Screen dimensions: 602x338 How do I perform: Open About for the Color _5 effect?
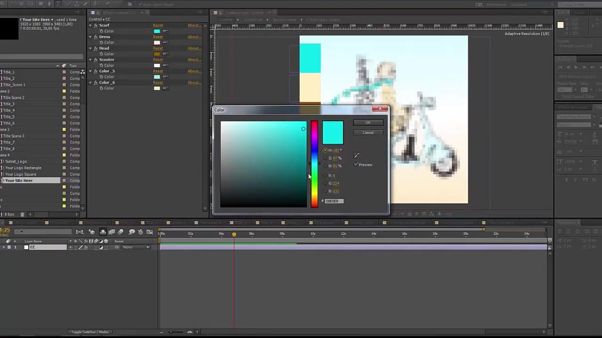tap(194, 71)
